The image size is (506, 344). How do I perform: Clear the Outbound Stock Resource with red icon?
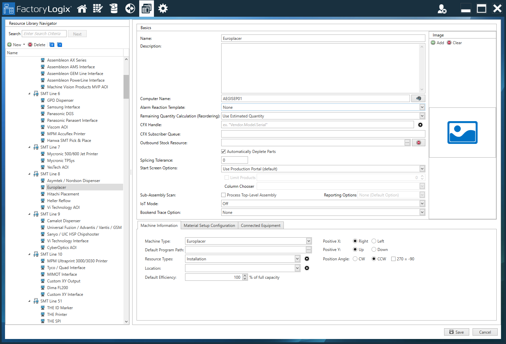(418, 143)
